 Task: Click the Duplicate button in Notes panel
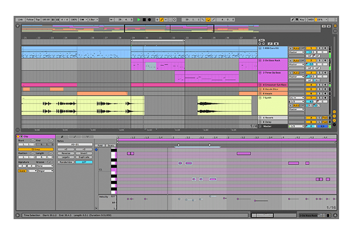click(x=83, y=157)
